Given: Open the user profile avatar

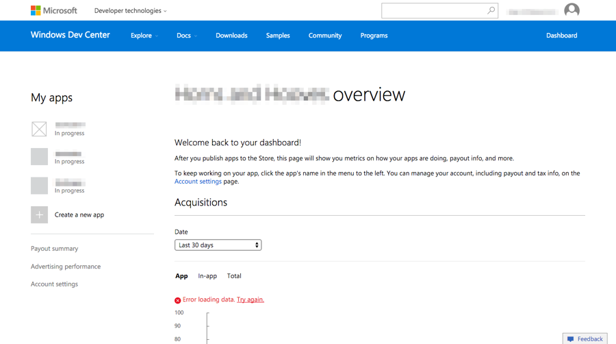Looking at the screenshot, I should 572,10.
